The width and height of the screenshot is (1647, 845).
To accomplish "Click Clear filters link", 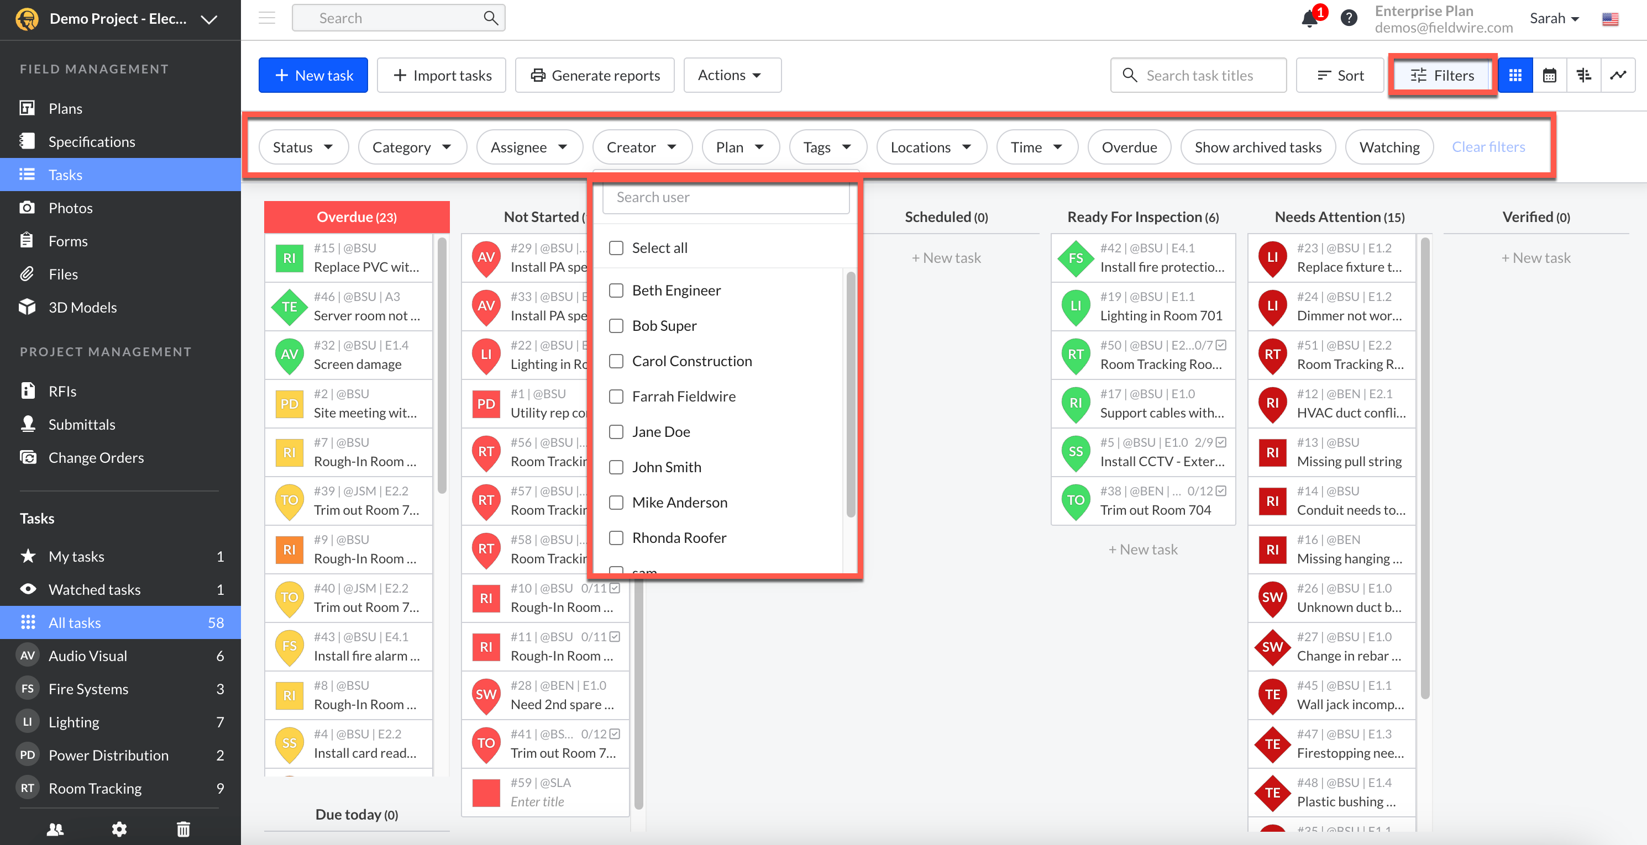I will click(x=1488, y=147).
